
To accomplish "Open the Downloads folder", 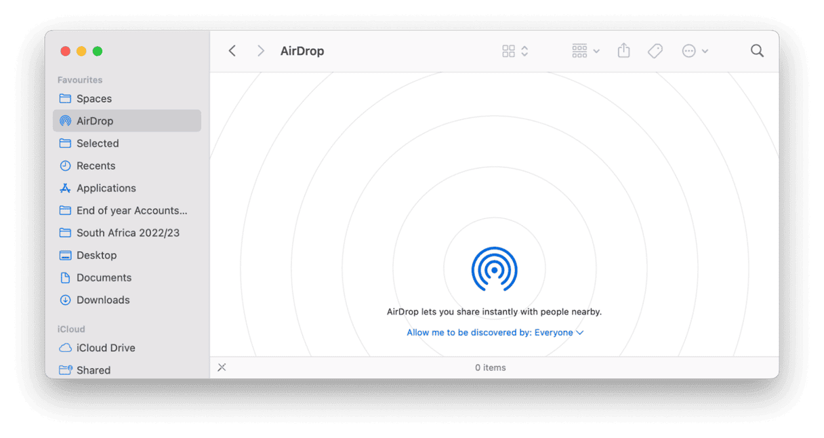I will (x=103, y=300).
